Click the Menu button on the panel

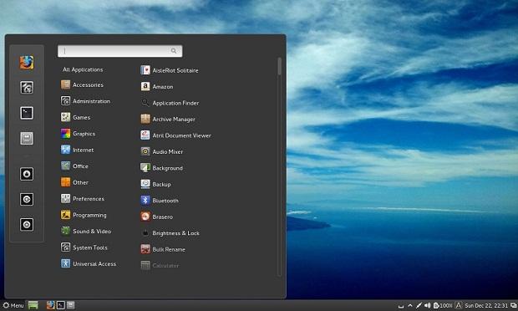13,305
